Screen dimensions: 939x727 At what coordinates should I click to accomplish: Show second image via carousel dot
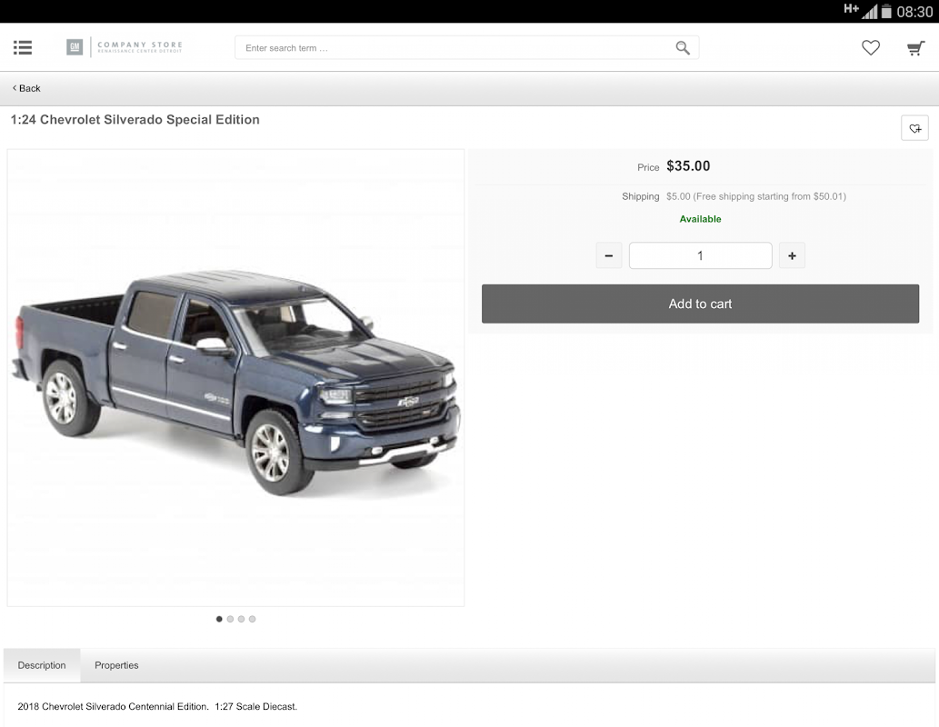tap(230, 619)
